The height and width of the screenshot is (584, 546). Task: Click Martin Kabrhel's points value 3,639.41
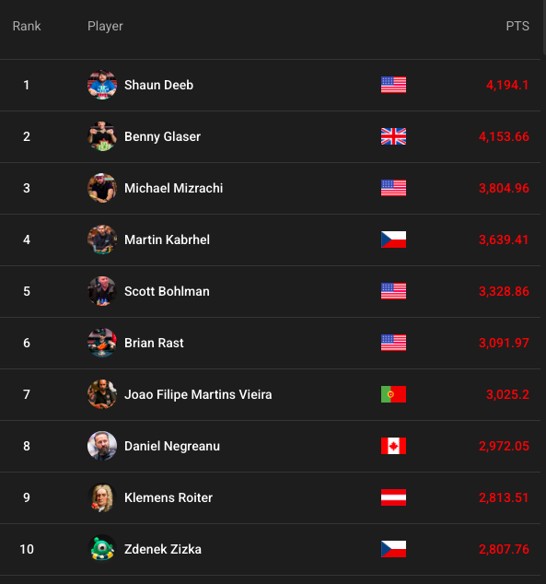click(x=504, y=239)
